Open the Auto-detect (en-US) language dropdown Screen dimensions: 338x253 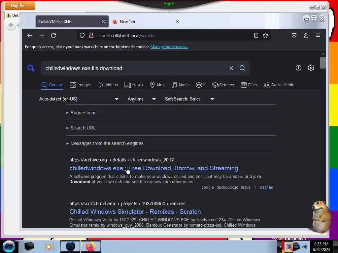click(x=79, y=99)
